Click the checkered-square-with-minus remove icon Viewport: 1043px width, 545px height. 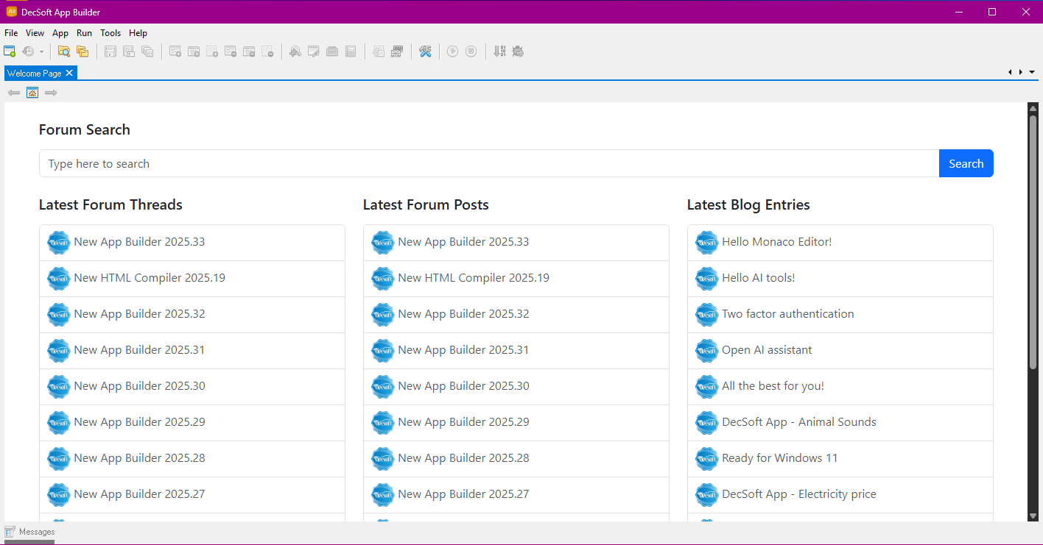(x=267, y=51)
